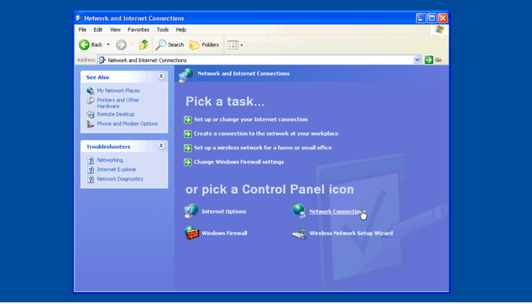Viewport: 532px width, 304px height.
Task: Click the Internet Options globe icon
Action: (x=191, y=211)
